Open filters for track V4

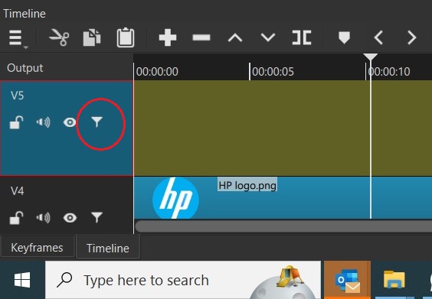pos(97,218)
